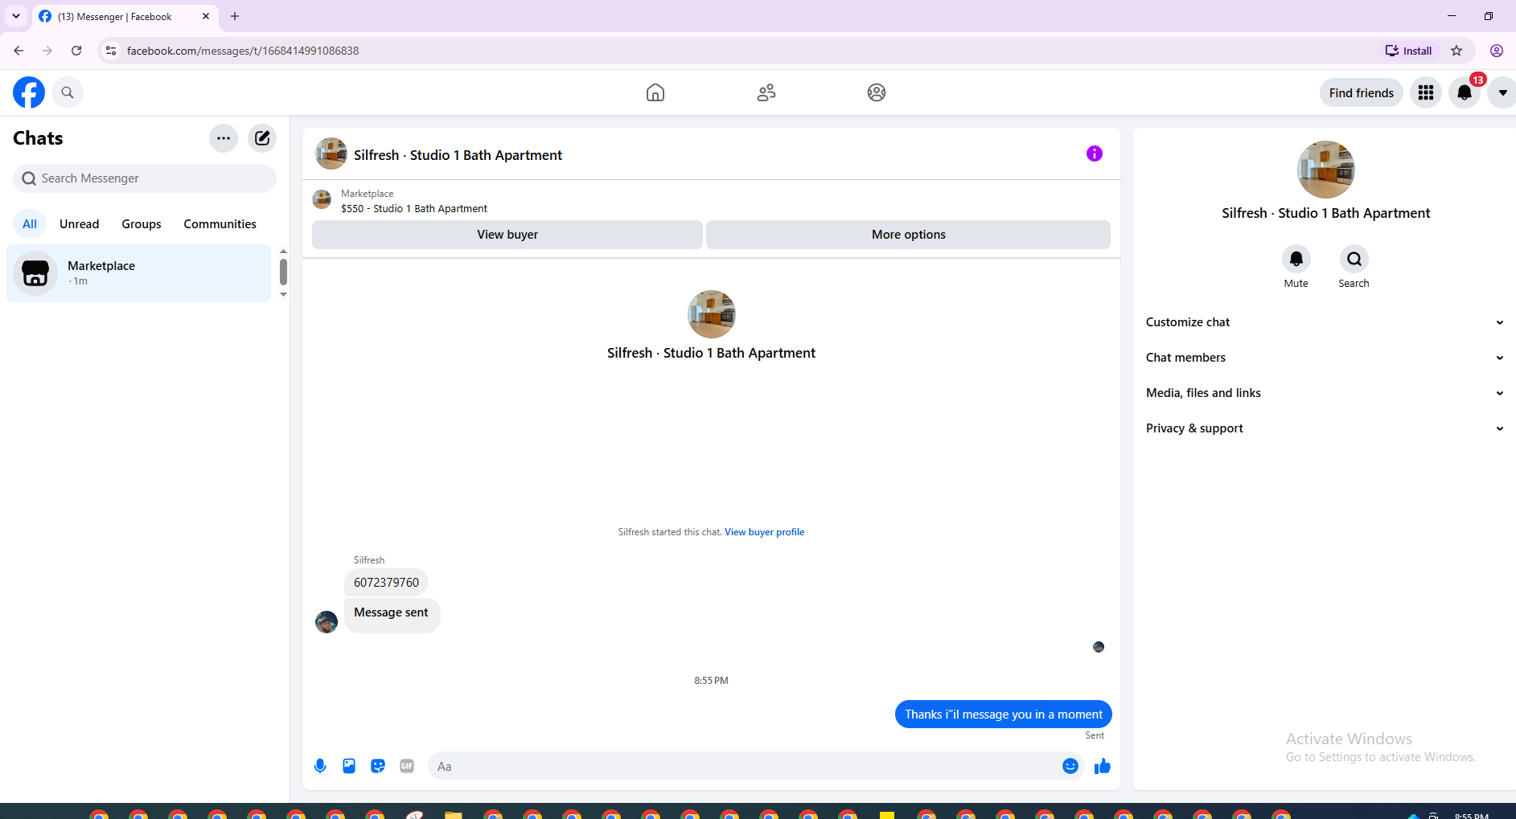Click the View buyer button
The height and width of the screenshot is (819, 1516).
507,235
